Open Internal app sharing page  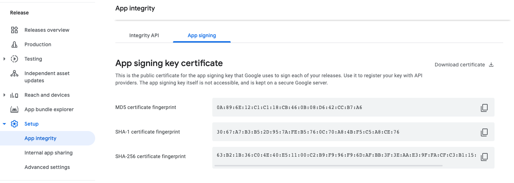click(48, 153)
